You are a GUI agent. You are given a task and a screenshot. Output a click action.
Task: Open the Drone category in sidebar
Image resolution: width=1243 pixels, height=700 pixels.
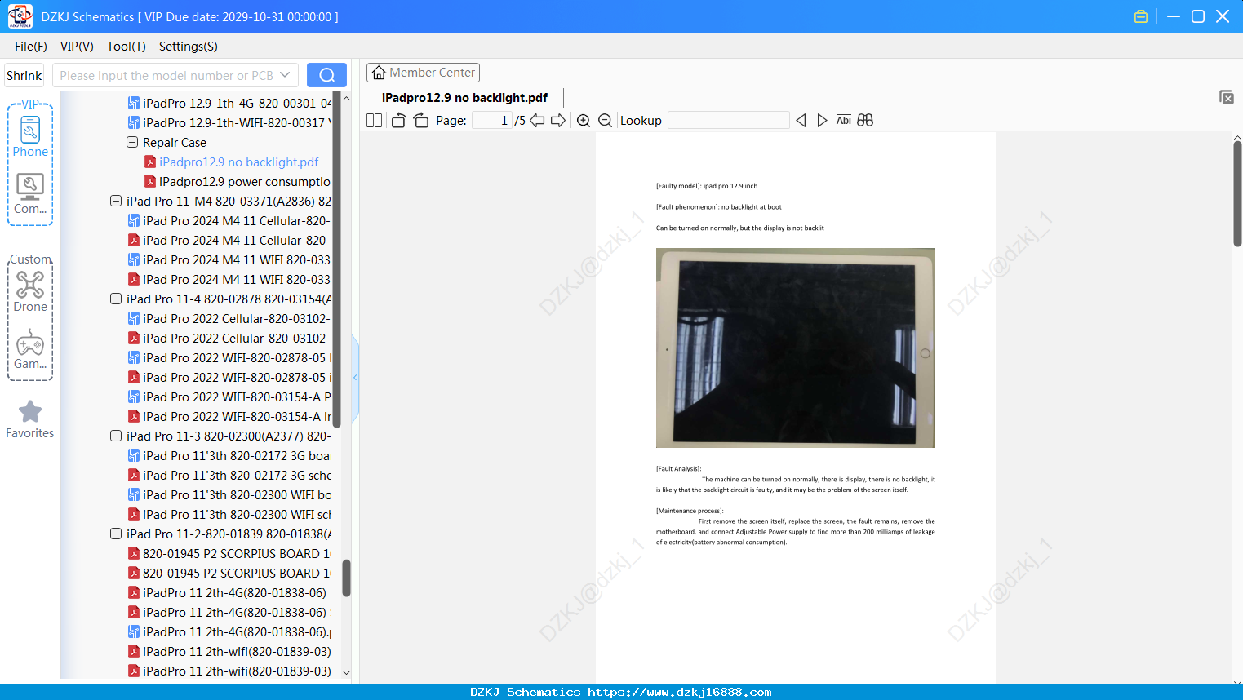coord(30,291)
